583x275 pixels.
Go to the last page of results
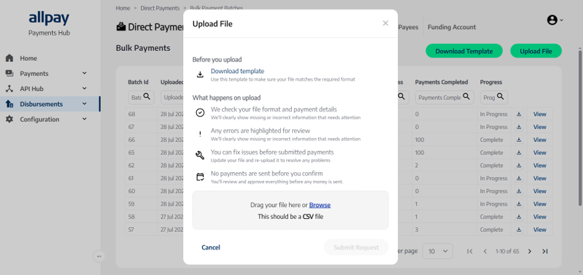click(x=545, y=251)
